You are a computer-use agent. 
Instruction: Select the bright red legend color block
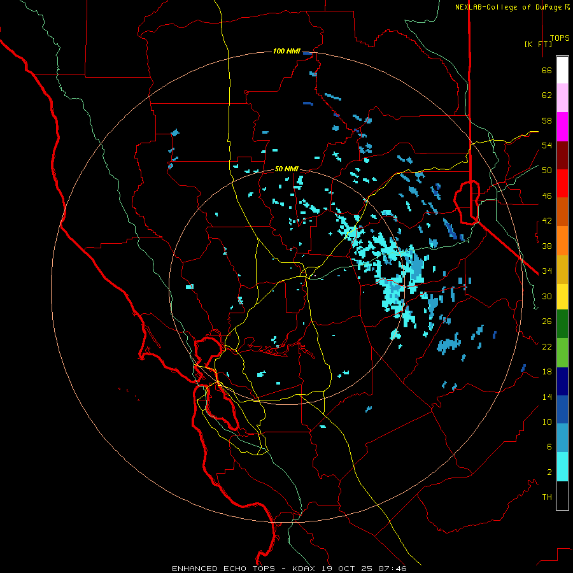coord(562,183)
